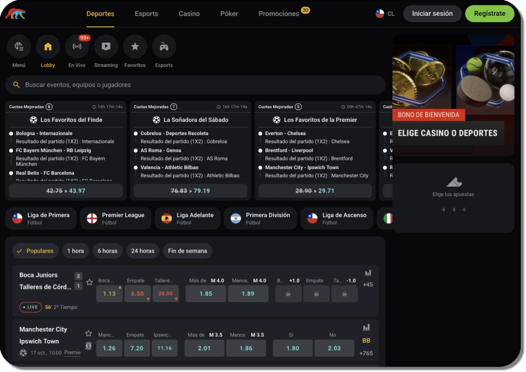Click the search magnifier icon
The width and height of the screenshot is (526, 372).
tap(16, 85)
